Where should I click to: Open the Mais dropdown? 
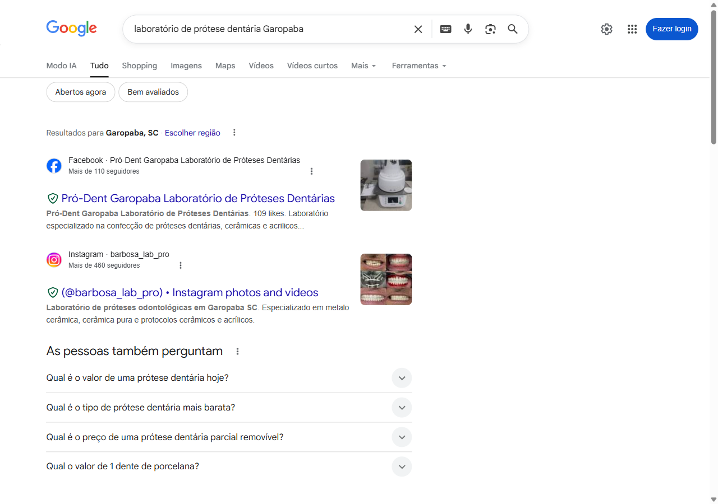tap(363, 66)
